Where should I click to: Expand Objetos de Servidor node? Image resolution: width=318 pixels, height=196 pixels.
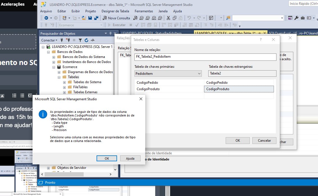click(48, 168)
